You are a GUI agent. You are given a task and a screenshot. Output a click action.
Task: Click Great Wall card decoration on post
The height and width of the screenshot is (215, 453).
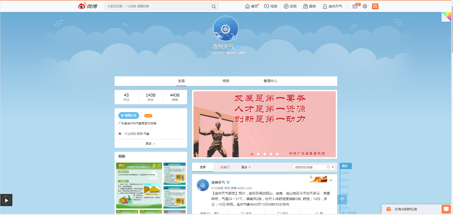pyautogui.click(x=318, y=179)
